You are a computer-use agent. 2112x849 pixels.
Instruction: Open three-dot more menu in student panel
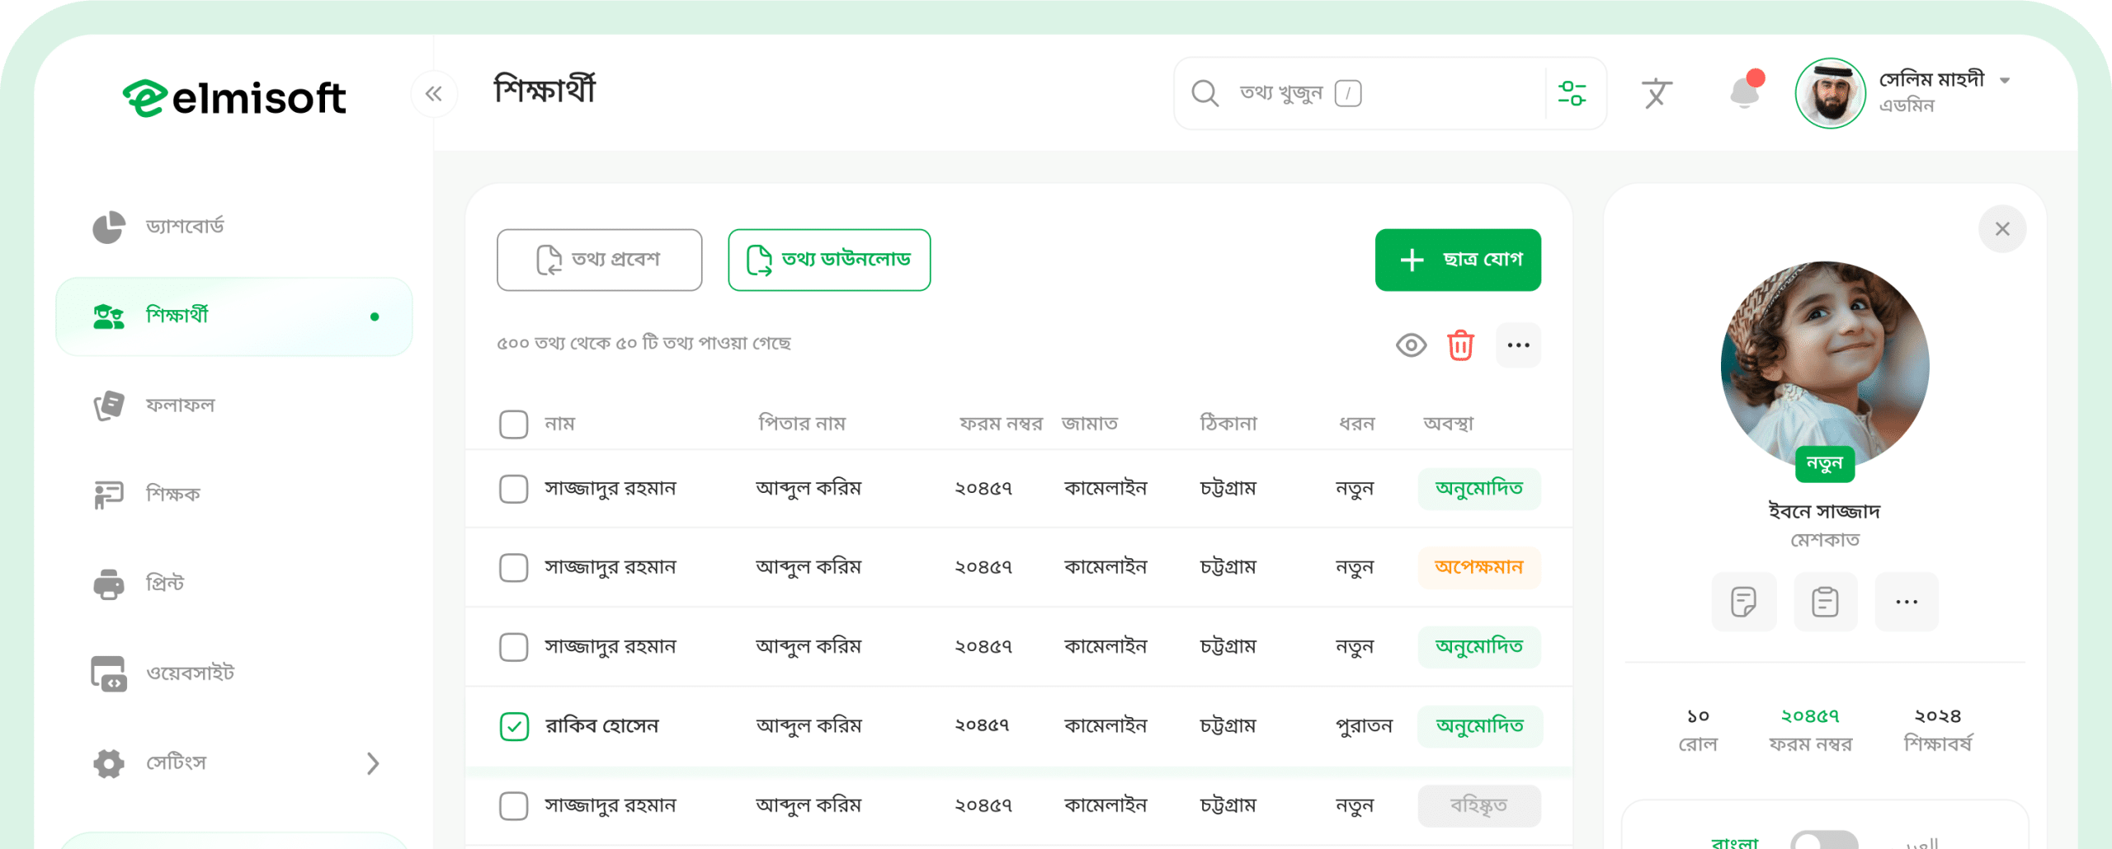coord(1907,603)
